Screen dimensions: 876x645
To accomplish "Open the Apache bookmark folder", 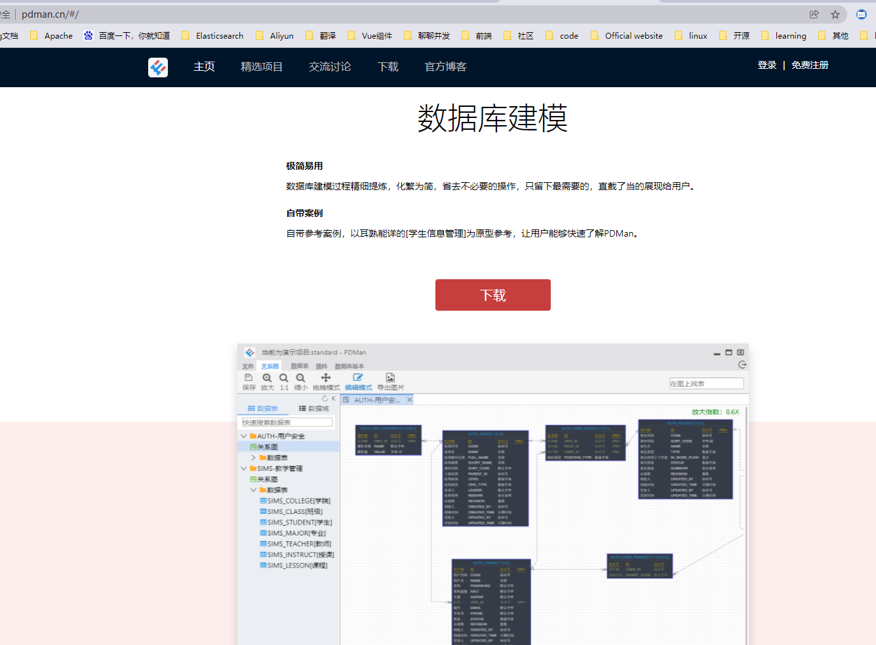I will (52, 36).
